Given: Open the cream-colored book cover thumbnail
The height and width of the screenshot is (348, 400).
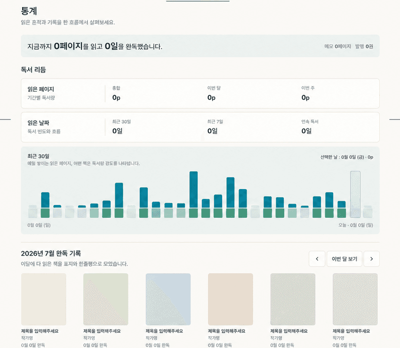Looking at the screenshot, I should coord(44,299).
